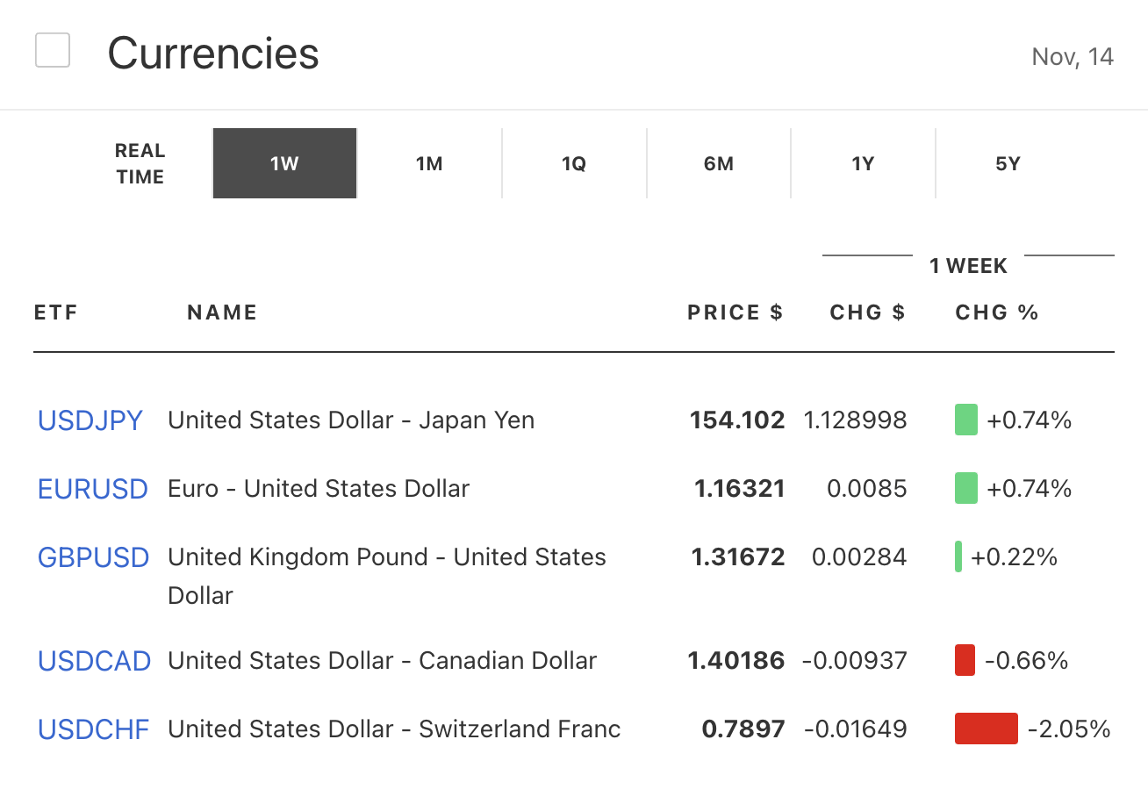
Task: Click the Currencies section heading
Action: [x=213, y=54]
